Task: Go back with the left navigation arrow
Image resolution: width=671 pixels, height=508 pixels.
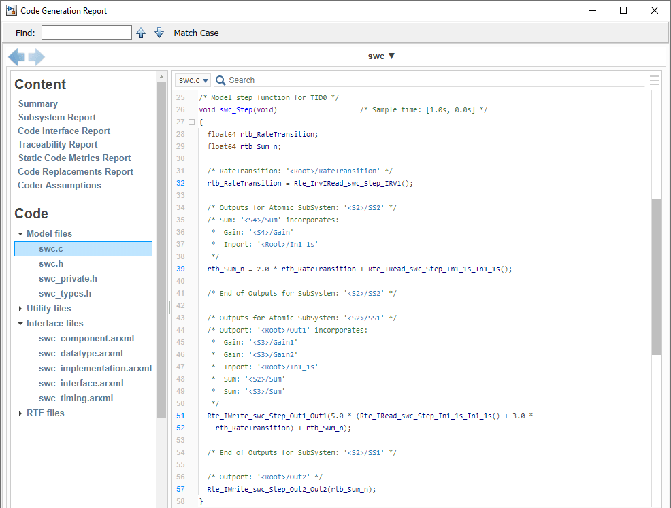Action: [17, 57]
